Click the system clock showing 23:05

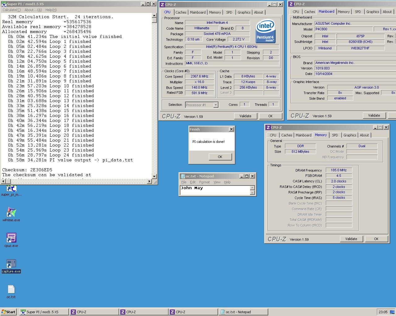383,312
